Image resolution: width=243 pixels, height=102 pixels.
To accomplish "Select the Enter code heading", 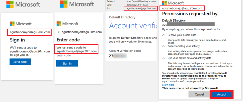I will click(x=68, y=40).
